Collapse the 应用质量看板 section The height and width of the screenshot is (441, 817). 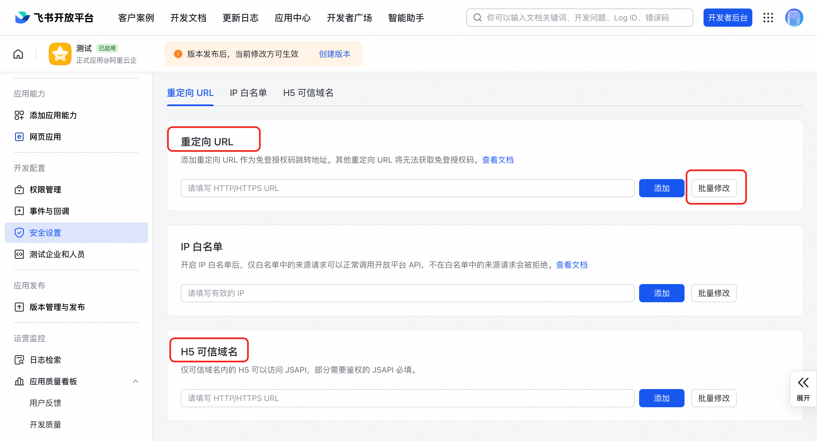135,381
